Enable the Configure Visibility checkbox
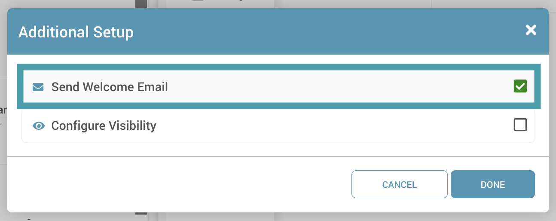The width and height of the screenshot is (556, 221). 520,125
